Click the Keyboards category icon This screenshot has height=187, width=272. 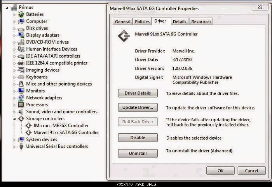point(21,77)
